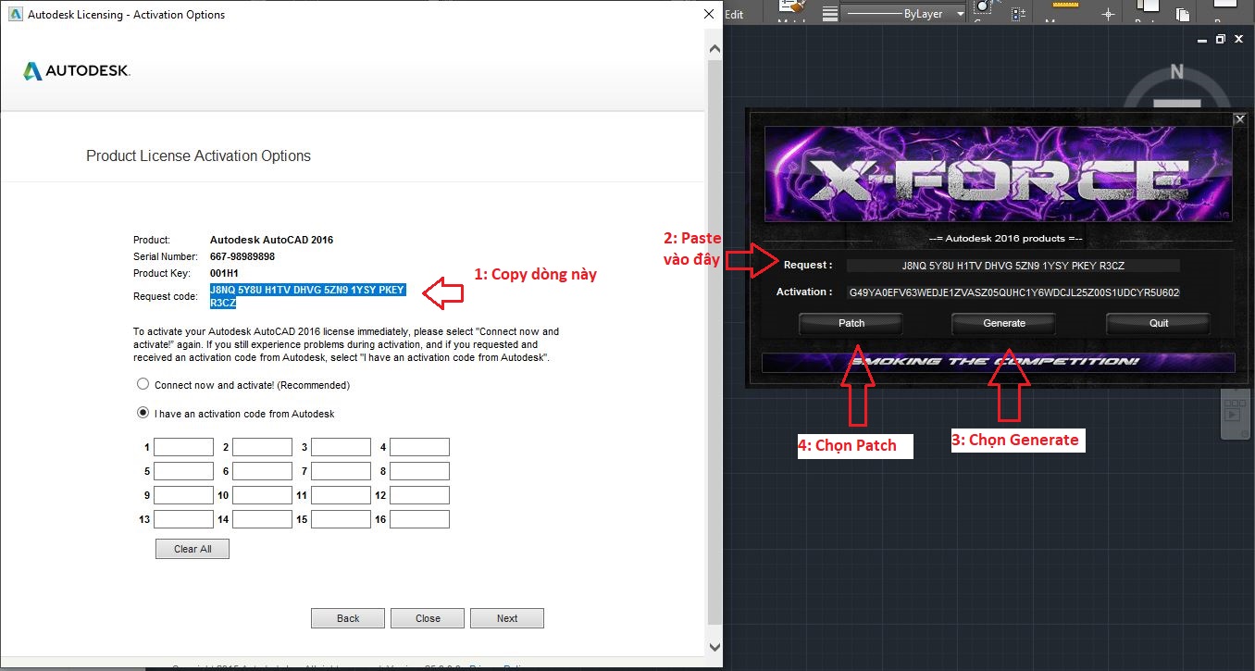This screenshot has height=671, width=1255.
Task: Close the X-Force window with its X
Action: [x=1240, y=118]
